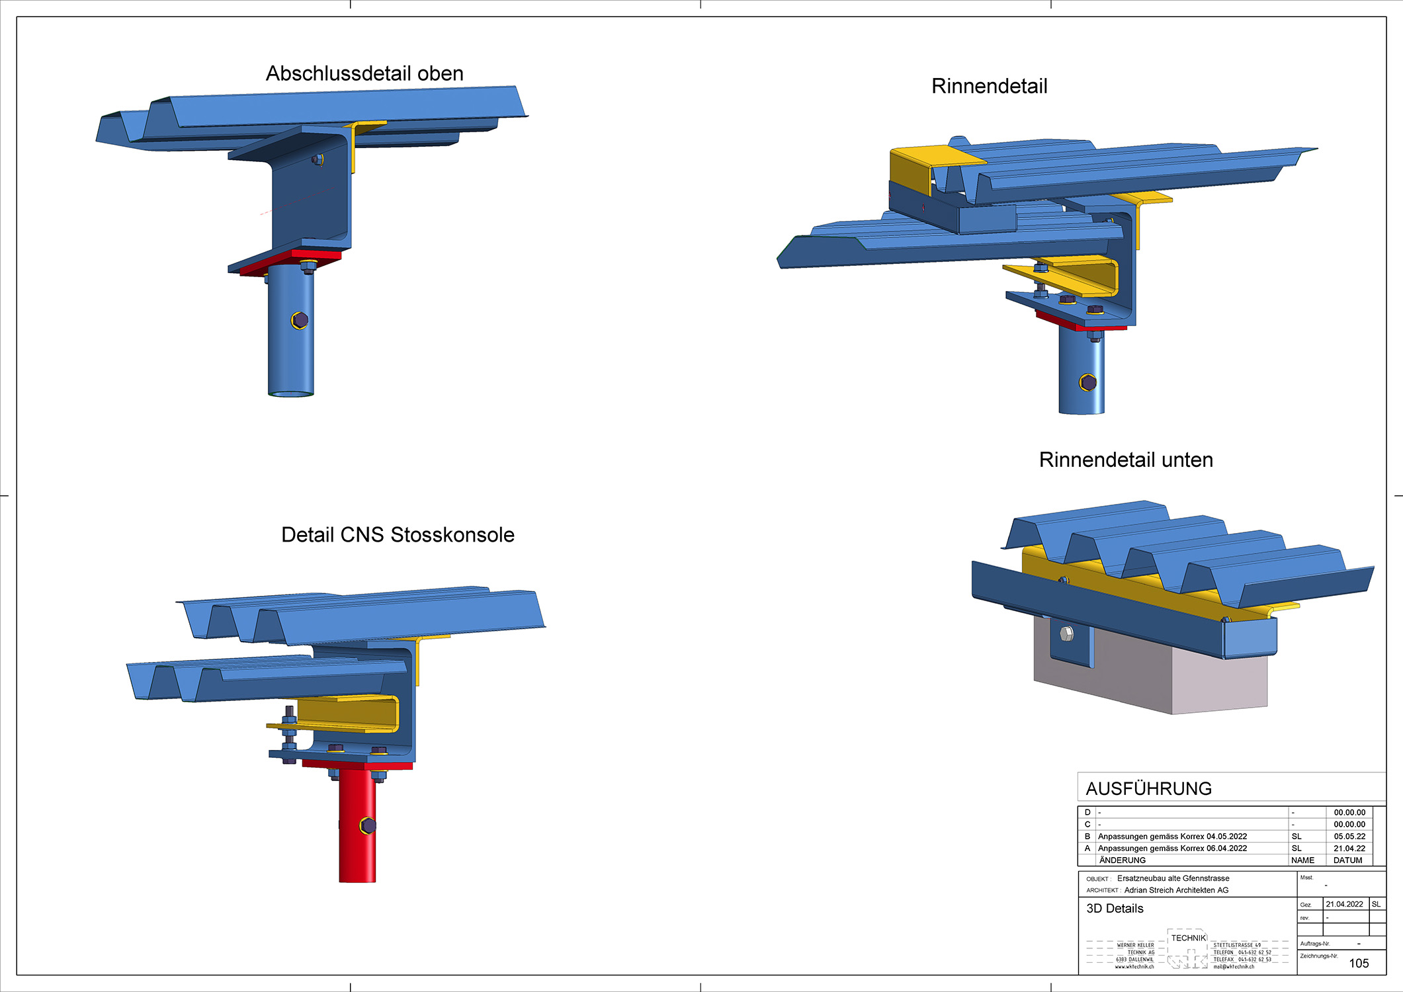The width and height of the screenshot is (1403, 992).
Task: Open the www.wktechnik.ch website text
Action: click(x=1134, y=967)
